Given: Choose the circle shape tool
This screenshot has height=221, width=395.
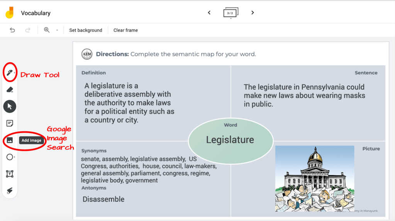Looking at the screenshot, I should pyautogui.click(x=10, y=157).
